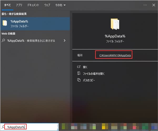158x131 pixels.
Task: Switch to the ウェブ tab
Action: [47, 5]
